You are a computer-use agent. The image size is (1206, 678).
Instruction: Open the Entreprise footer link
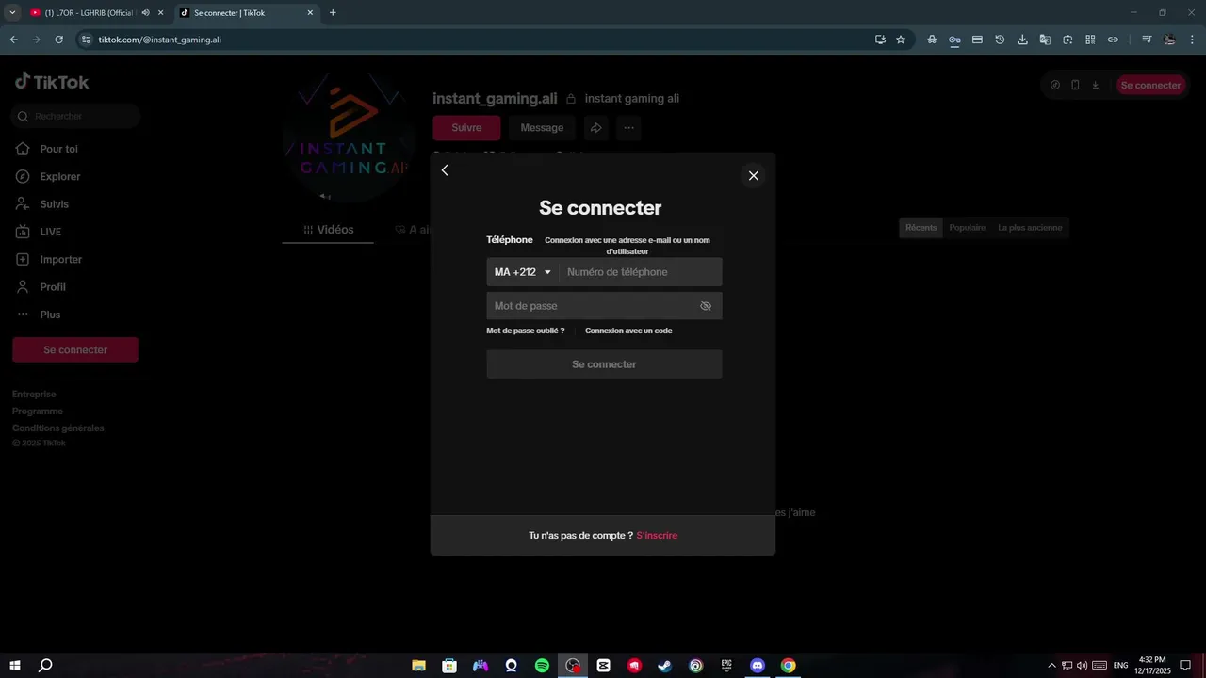click(34, 395)
